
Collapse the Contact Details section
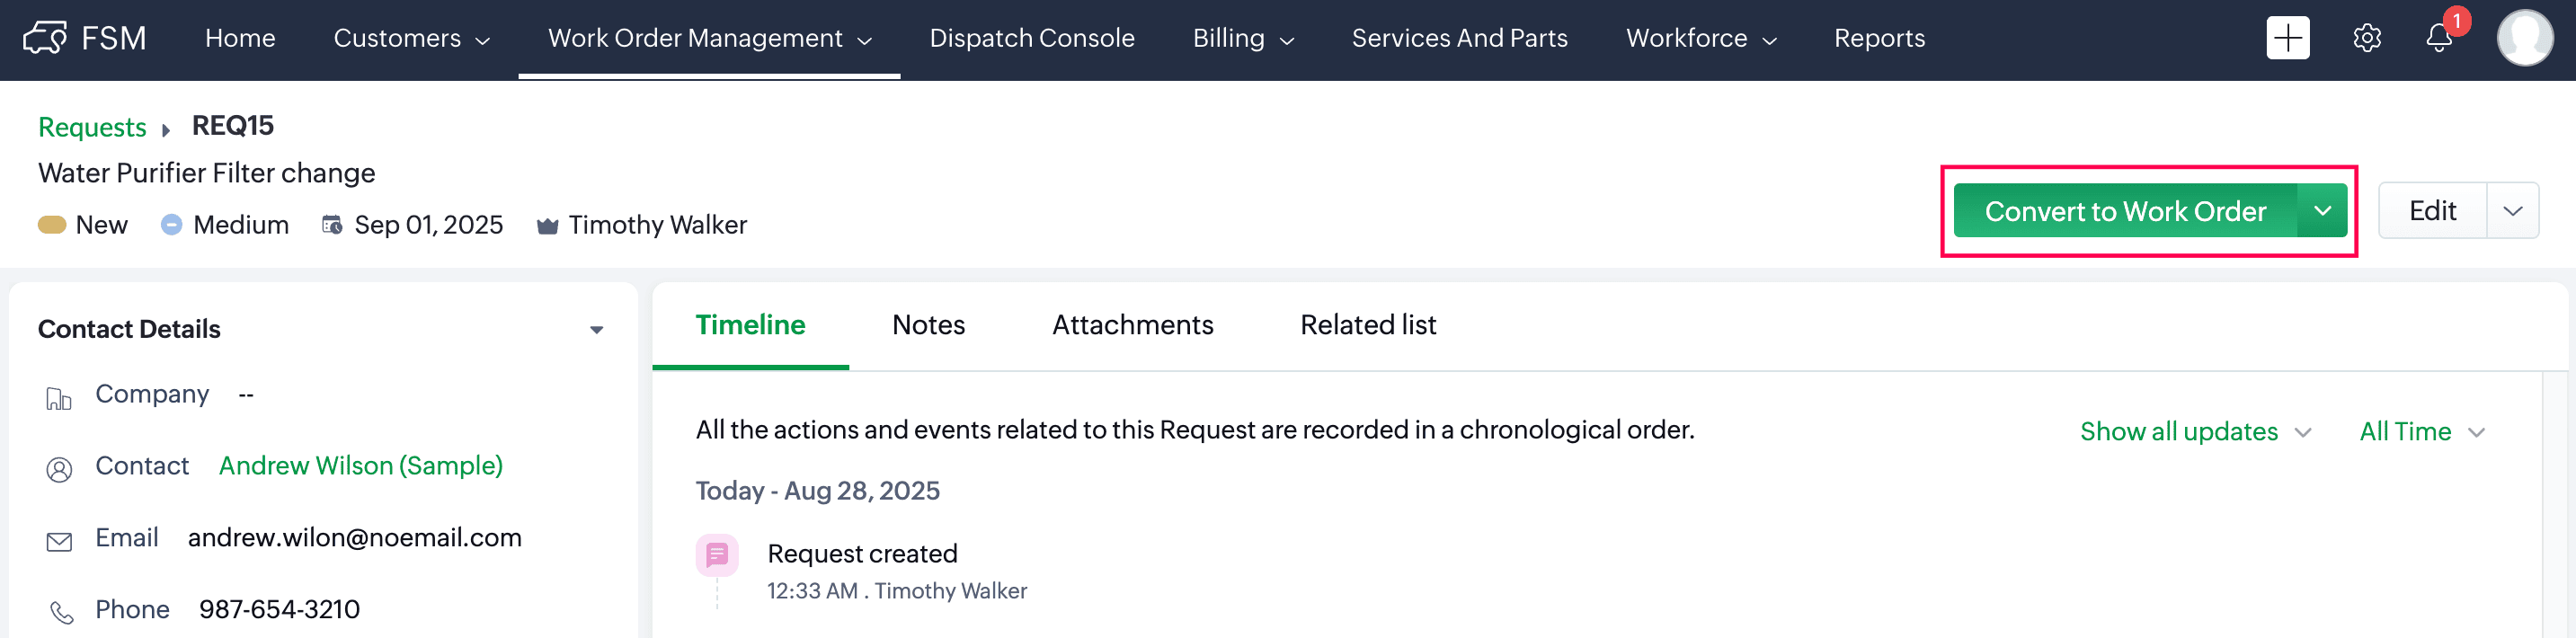tap(596, 330)
